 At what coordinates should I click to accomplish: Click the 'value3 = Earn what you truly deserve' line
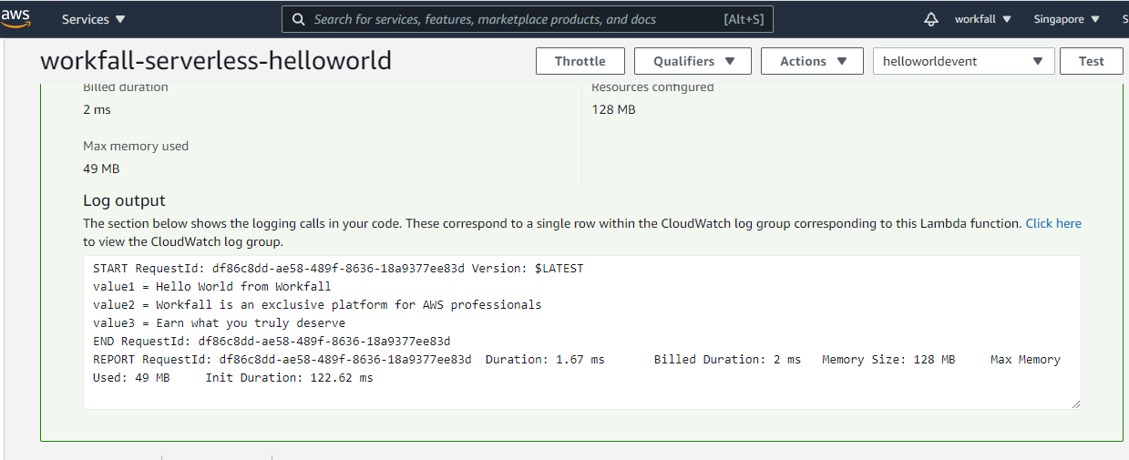point(220,323)
